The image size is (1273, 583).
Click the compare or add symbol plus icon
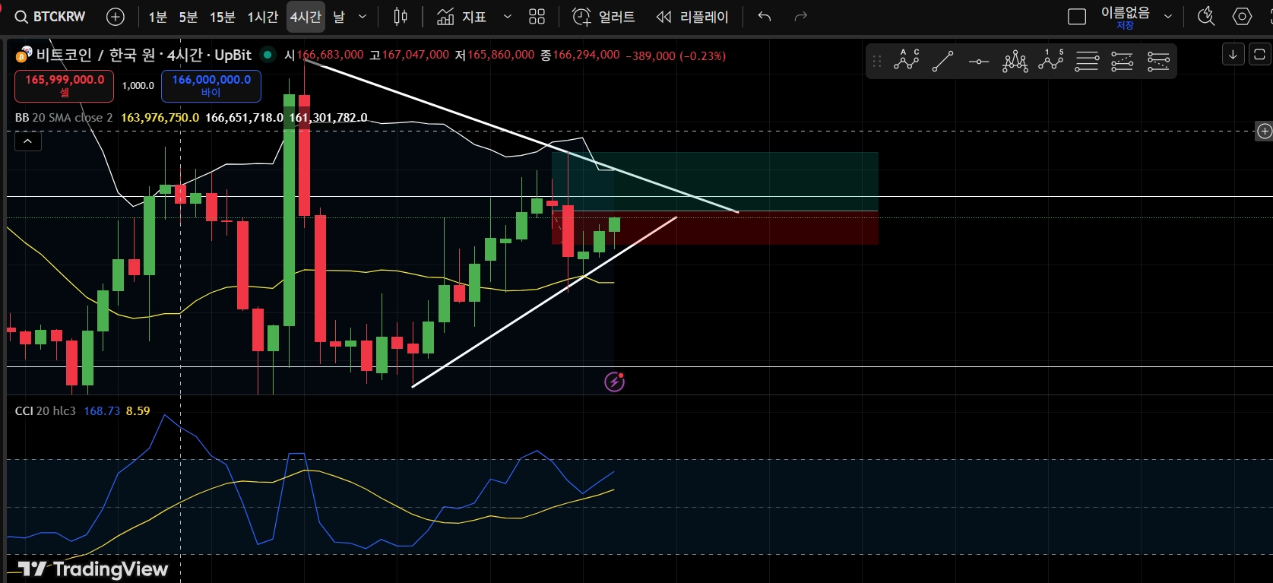point(116,17)
